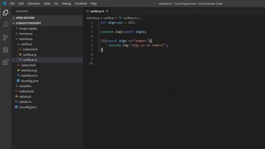
Task: Open the Extensions view icon
Action: 5,62
